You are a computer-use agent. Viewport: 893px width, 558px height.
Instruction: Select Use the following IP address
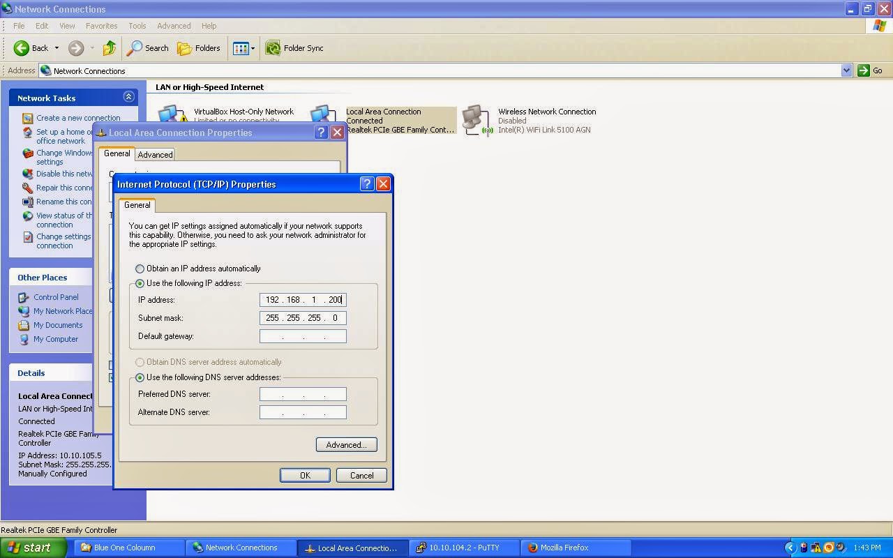140,283
